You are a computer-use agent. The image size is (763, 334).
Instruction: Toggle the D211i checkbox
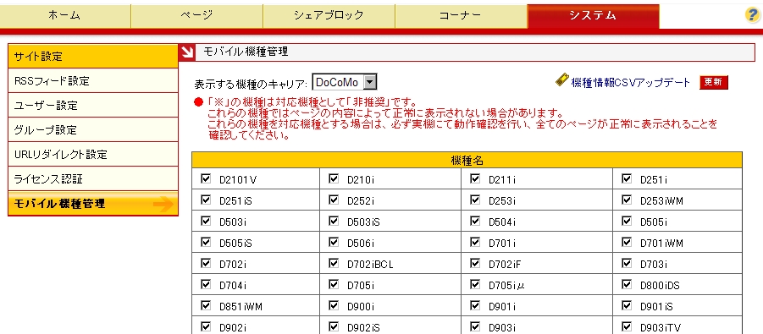(475, 179)
